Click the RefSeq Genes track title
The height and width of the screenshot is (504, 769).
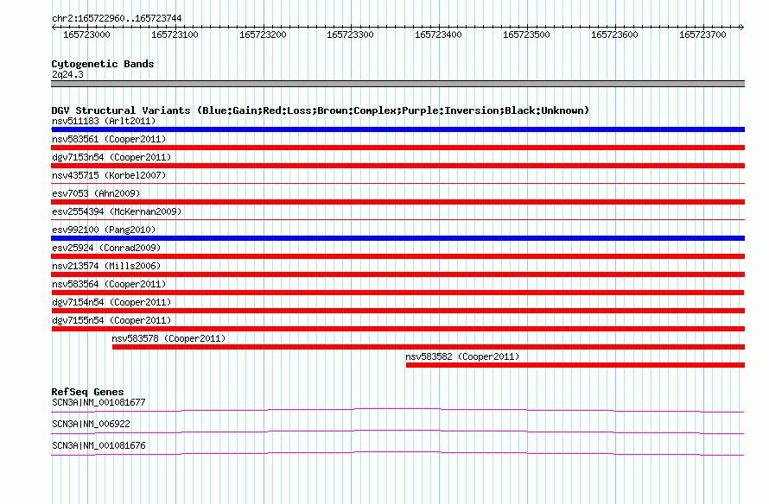click(87, 392)
